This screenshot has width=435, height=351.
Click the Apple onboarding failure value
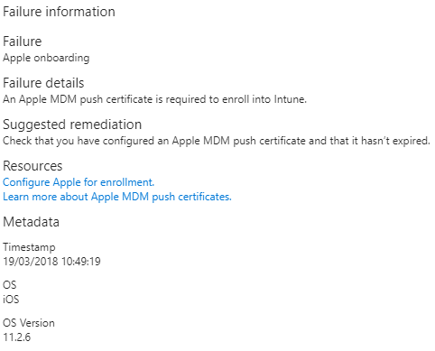tap(46, 58)
